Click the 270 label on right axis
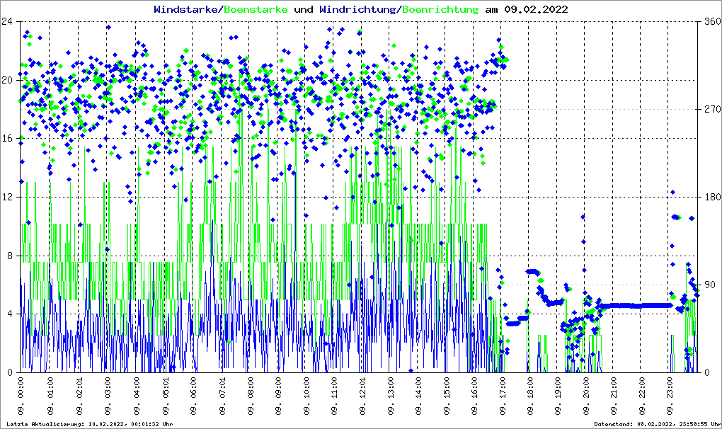This screenshot has width=722, height=429. [711, 110]
